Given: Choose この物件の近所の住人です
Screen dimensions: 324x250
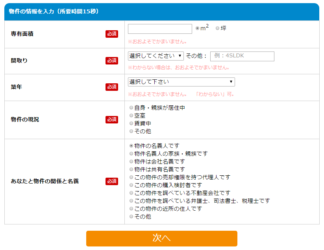Looking at the screenshot, I should (x=131, y=209).
